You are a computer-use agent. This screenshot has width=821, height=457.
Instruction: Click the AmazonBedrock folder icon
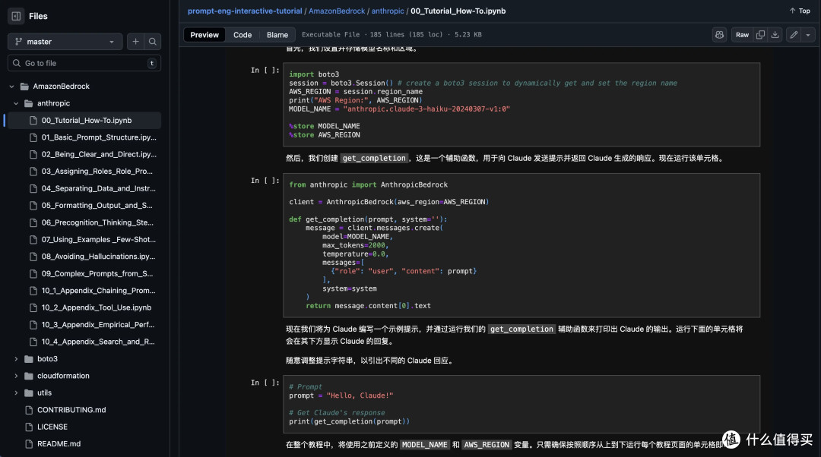[x=24, y=87]
